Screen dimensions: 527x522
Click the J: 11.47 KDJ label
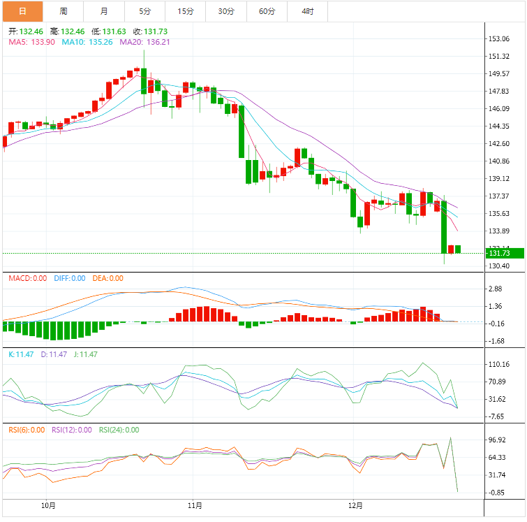tap(85, 354)
